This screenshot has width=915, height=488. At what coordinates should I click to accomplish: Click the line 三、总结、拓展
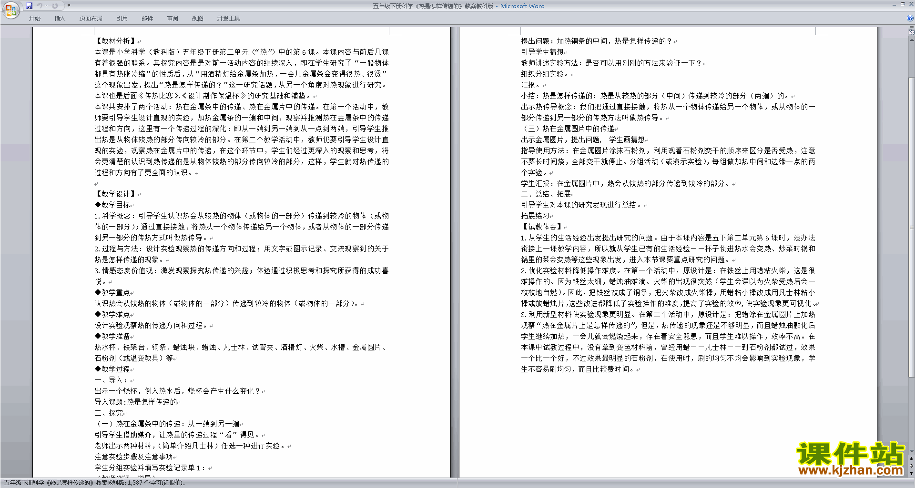click(x=546, y=194)
